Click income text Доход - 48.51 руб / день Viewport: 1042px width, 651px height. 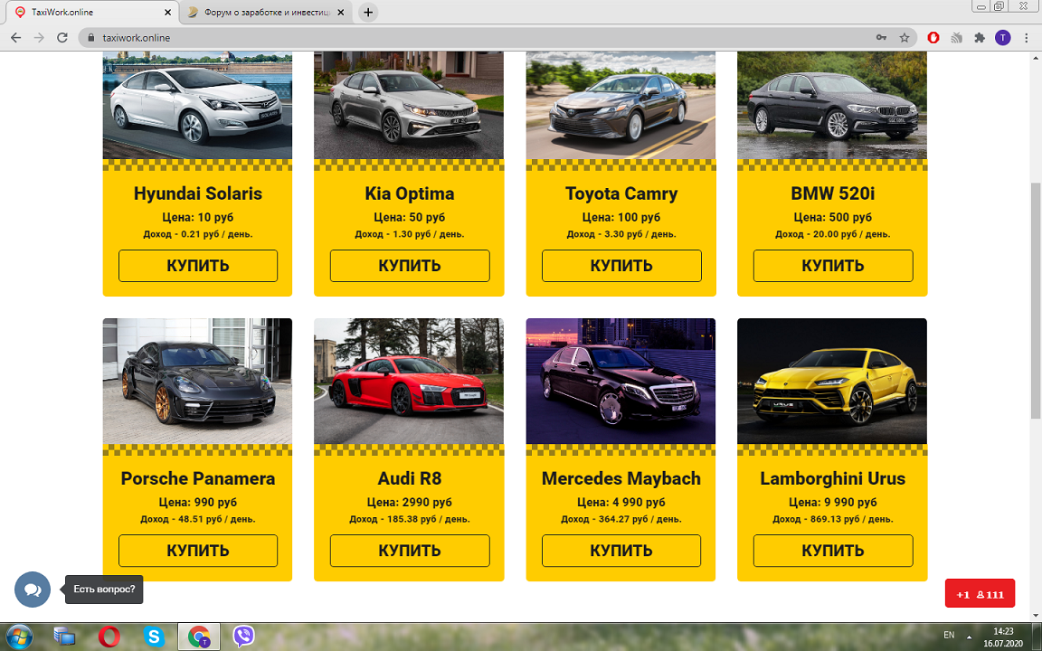[x=198, y=519]
